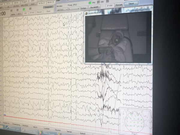
Task: Start the left Stoppuhr timer
Action: pyautogui.click(x=48, y=11)
